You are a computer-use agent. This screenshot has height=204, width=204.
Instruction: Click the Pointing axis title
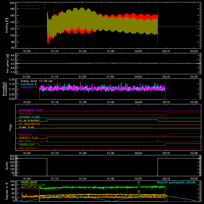pos(7,25)
